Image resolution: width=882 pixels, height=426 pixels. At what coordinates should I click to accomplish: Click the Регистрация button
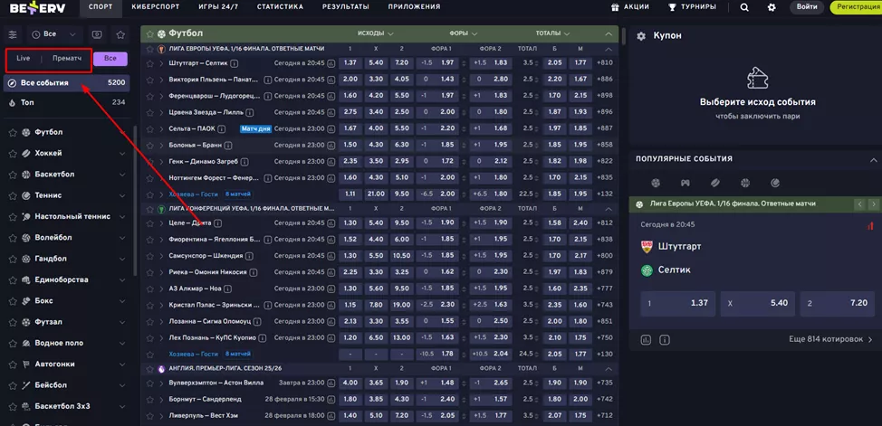pos(856,7)
